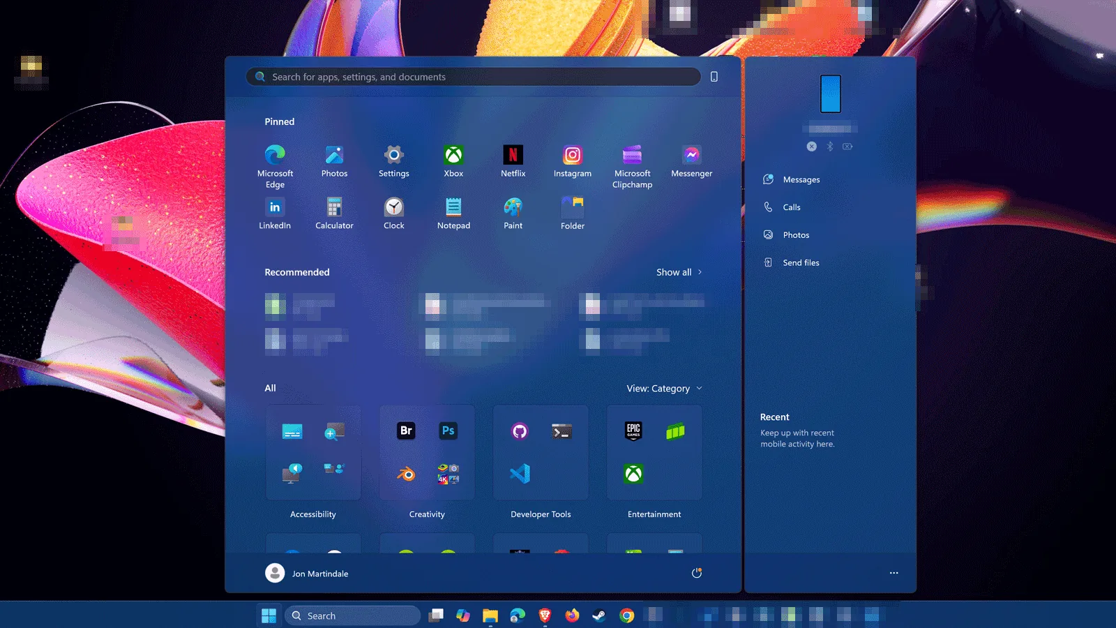Open LinkedIn from Pinned apps

(275, 214)
